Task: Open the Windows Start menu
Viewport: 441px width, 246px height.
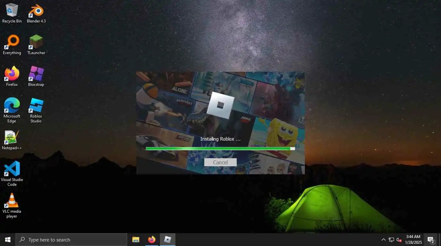Action: tap(8, 240)
